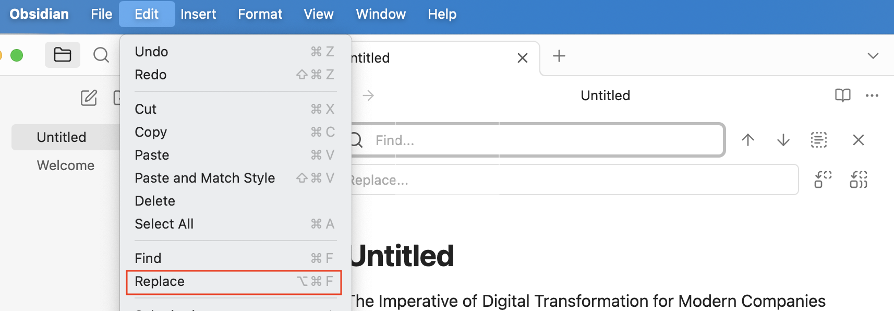Select Paste and Match Style
This screenshot has height=311, width=894.
tap(205, 178)
